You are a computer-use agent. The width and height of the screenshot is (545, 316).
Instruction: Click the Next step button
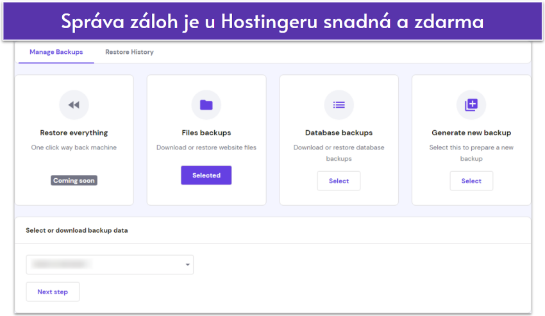pyautogui.click(x=53, y=292)
